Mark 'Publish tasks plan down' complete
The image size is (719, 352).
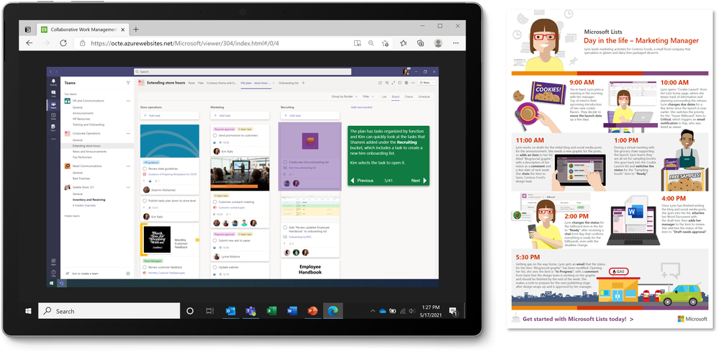145,200
